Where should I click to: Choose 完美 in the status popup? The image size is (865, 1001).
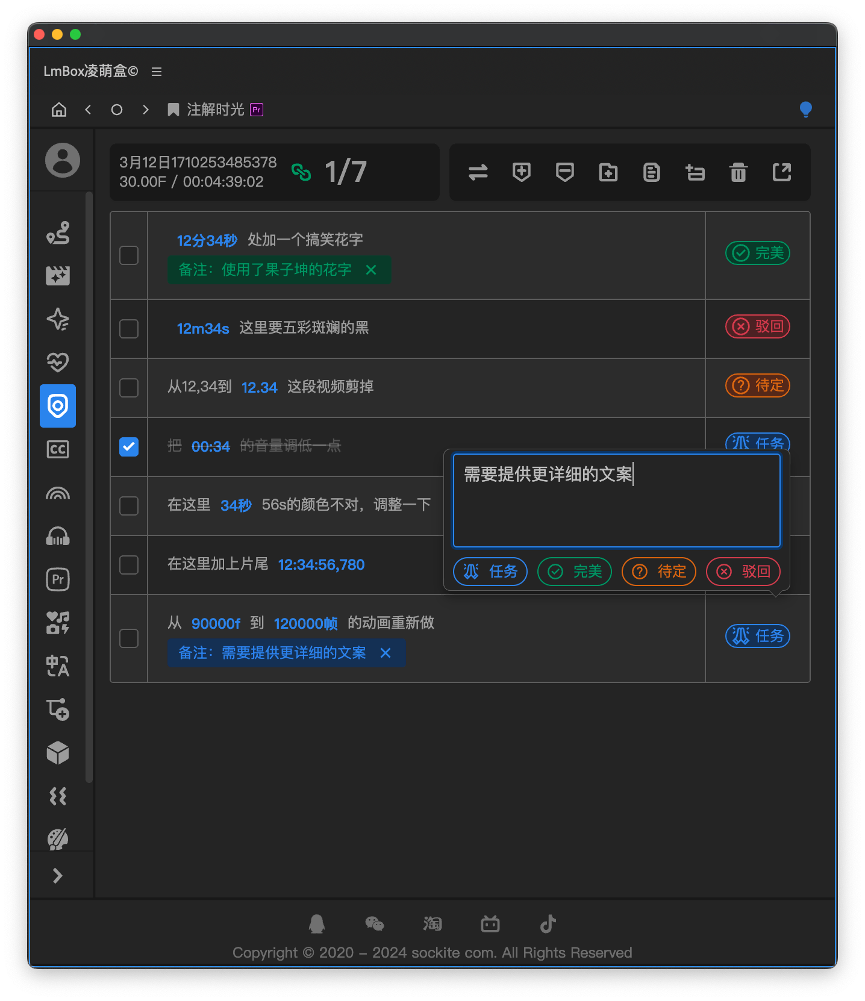point(575,572)
